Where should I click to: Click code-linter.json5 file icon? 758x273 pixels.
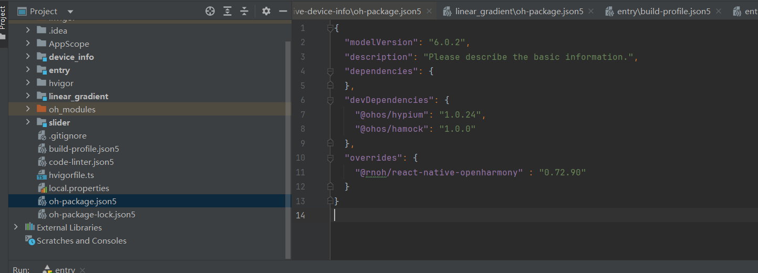(42, 162)
